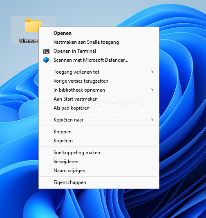Choose Vorige versies terugzetten

tap(99, 81)
